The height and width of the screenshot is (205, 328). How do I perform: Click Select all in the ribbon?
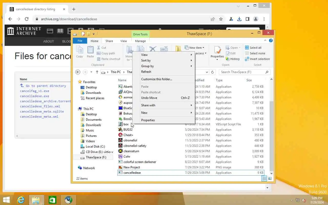[x=253, y=48]
